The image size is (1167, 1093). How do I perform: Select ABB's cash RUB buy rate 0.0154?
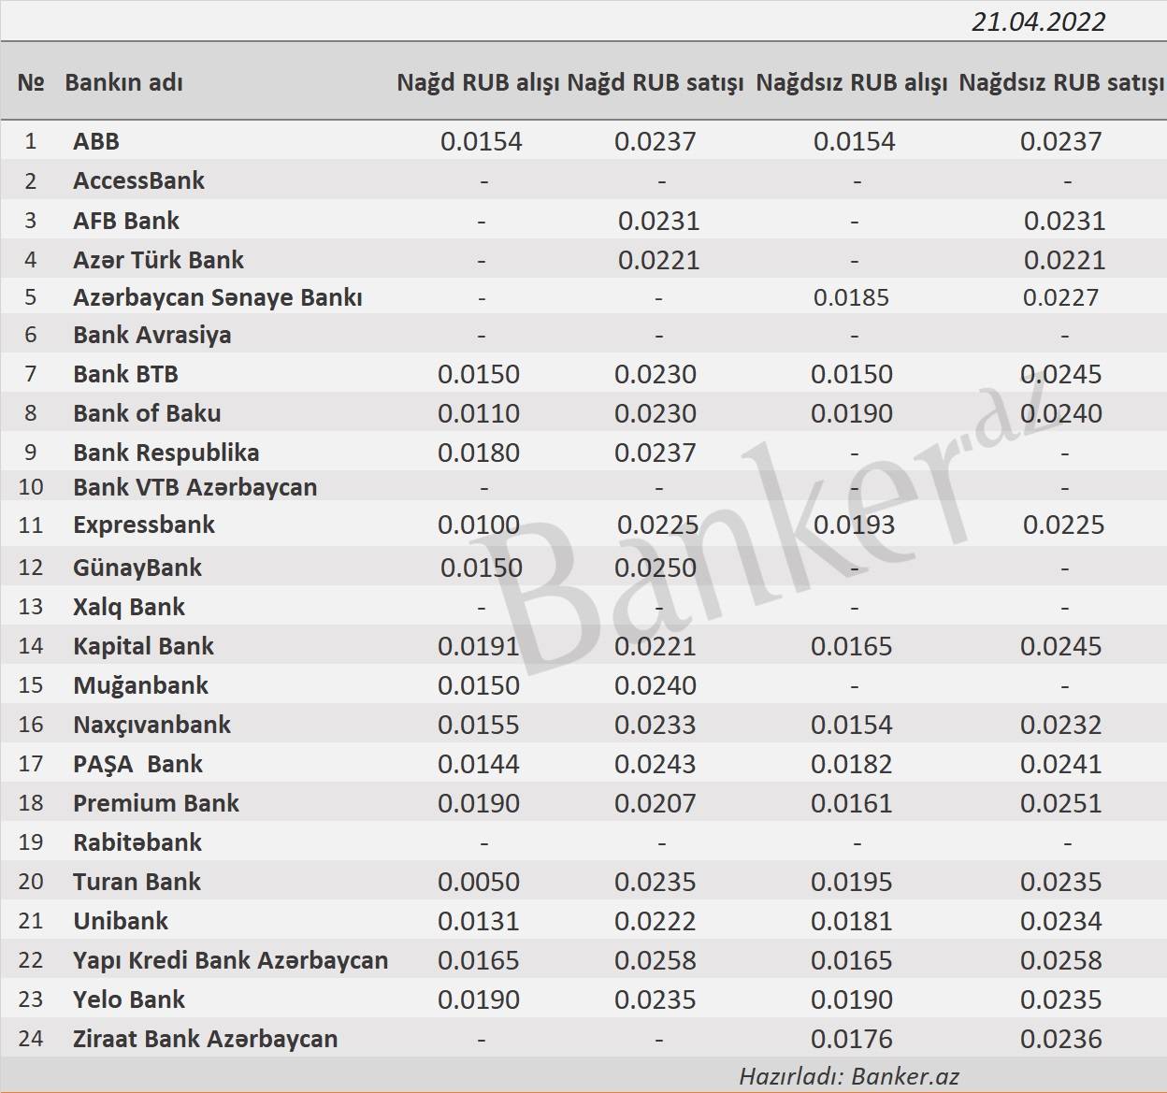(x=481, y=141)
